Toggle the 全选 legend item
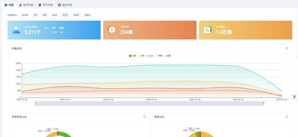 (x=132, y=56)
